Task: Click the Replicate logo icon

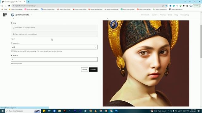Action: pos(5,15)
